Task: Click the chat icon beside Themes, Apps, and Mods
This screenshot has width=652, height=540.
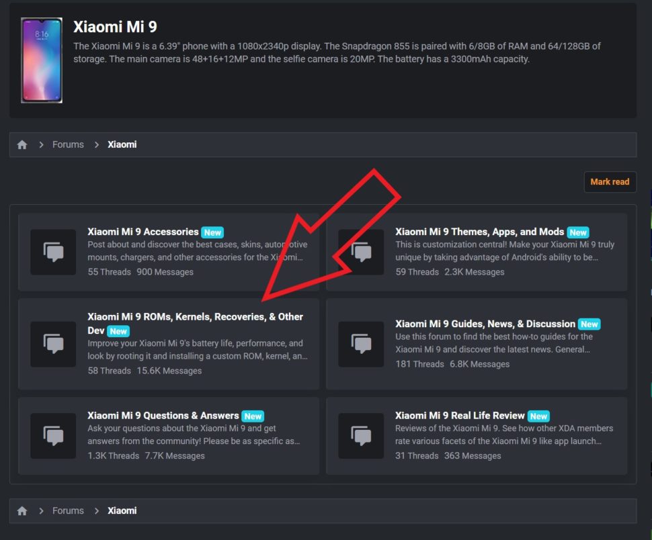Action: click(x=361, y=252)
